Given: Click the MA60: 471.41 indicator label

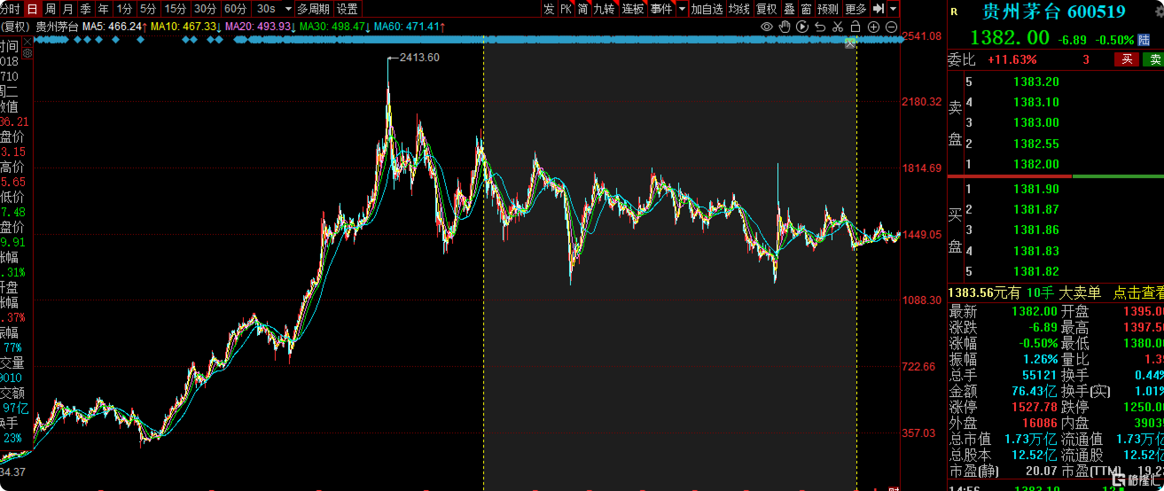Looking at the screenshot, I should (x=410, y=27).
